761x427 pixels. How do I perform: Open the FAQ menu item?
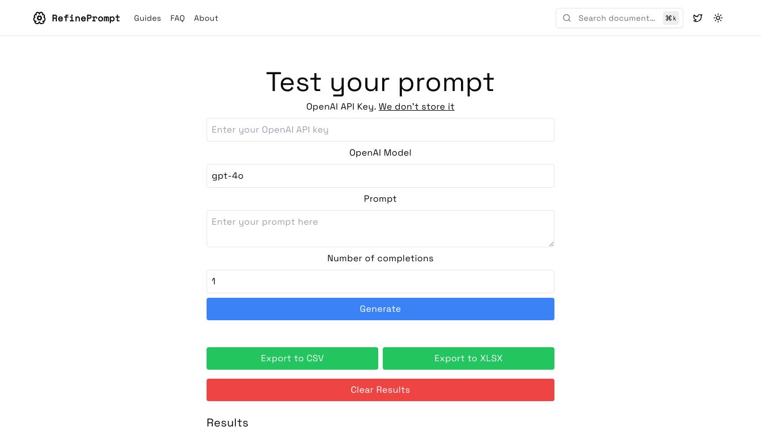point(177,18)
